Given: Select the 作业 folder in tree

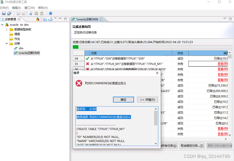Looking at the screenshot, I should pos(17,39).
